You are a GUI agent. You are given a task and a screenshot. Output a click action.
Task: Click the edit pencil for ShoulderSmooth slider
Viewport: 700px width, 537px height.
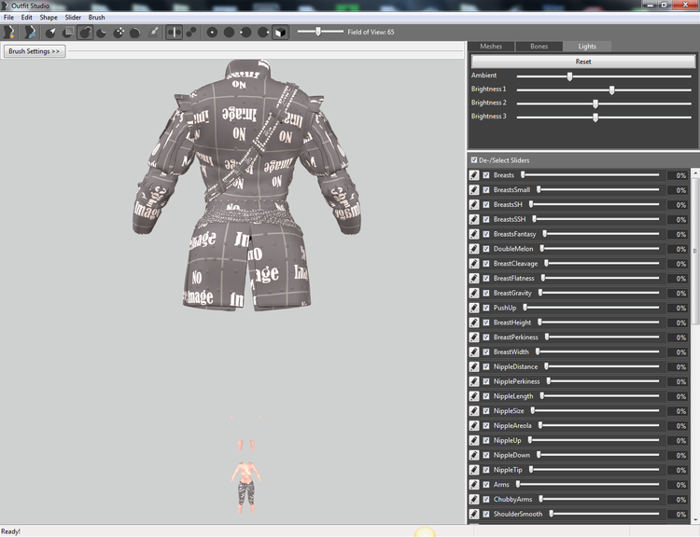pos(474,514)
